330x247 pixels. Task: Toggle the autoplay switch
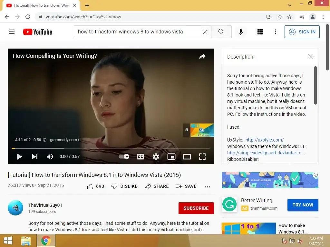pyautogui.click(x=124, y=157)
